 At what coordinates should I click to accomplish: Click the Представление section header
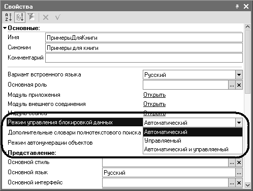pos(32,153)
